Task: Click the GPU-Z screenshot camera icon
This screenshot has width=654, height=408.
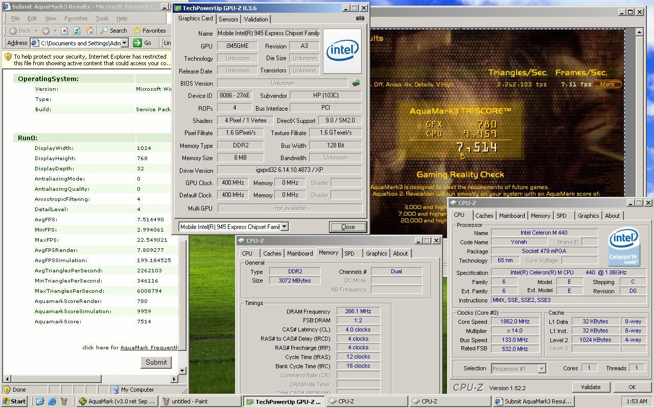Action: click(x=360, y=18)
